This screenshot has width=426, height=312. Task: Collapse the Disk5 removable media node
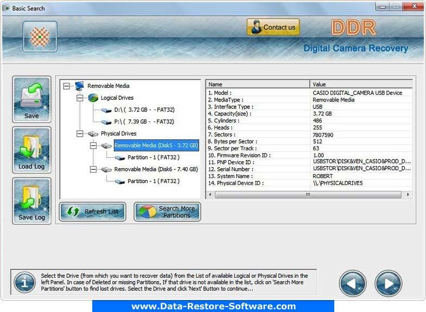coord(93,145)
